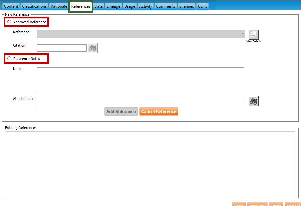The height and width of the screenshot is (206, 301).
Task: Select the Approved Reference radio button
Action: (9, 22)
